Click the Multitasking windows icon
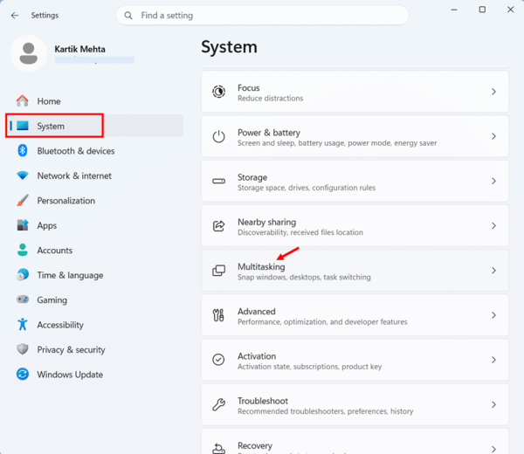Viewport: 524px width, 454px height. [x=218, y=271]
